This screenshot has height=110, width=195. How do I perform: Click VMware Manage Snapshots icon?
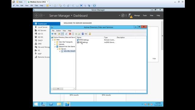[68, 5]
